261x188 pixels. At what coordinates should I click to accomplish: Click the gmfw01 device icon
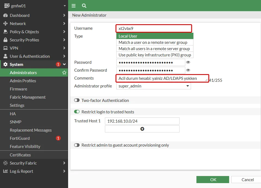click(x=7, y=6)
